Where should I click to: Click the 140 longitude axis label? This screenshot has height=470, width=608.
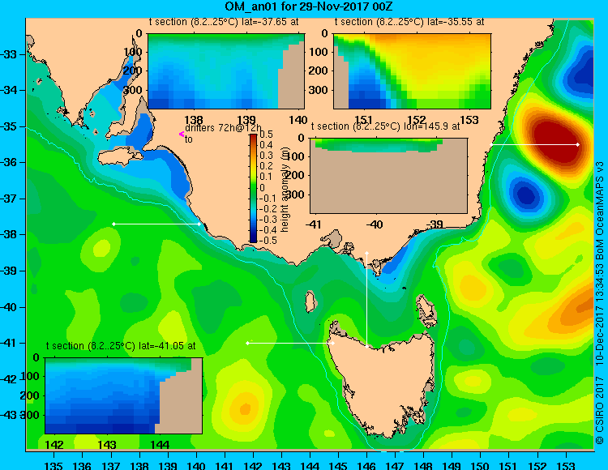click(196, 466)
